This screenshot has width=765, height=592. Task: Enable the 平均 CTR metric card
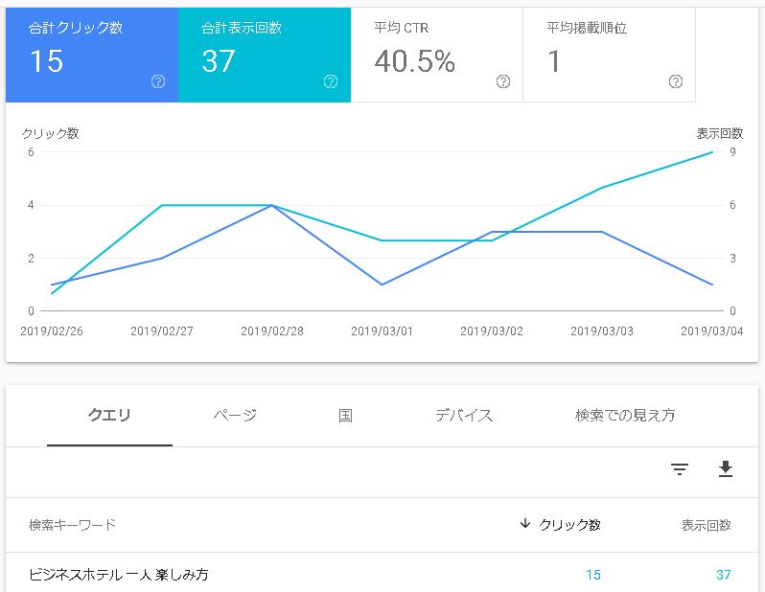tap(436, 55)
